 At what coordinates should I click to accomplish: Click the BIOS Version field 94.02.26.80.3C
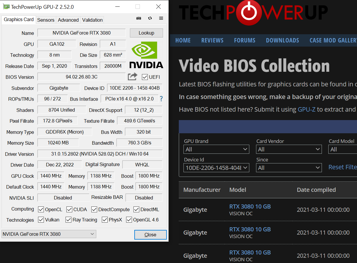click(82, 77)
